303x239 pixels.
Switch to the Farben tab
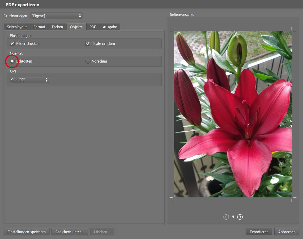click(x=57, y=27)
